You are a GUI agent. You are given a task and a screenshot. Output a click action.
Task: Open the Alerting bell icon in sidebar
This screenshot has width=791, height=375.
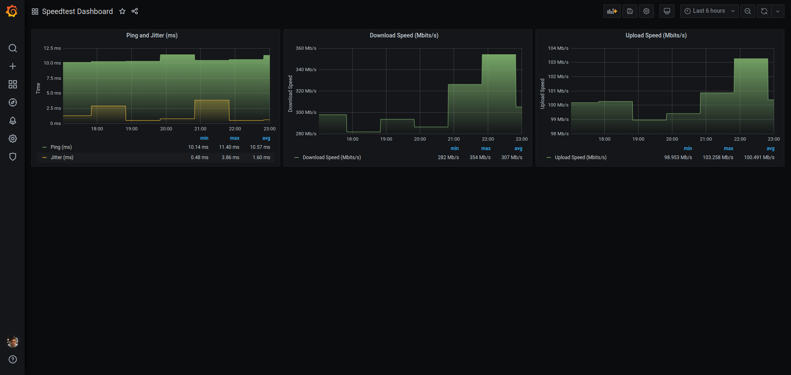click(x=13, y=120)
